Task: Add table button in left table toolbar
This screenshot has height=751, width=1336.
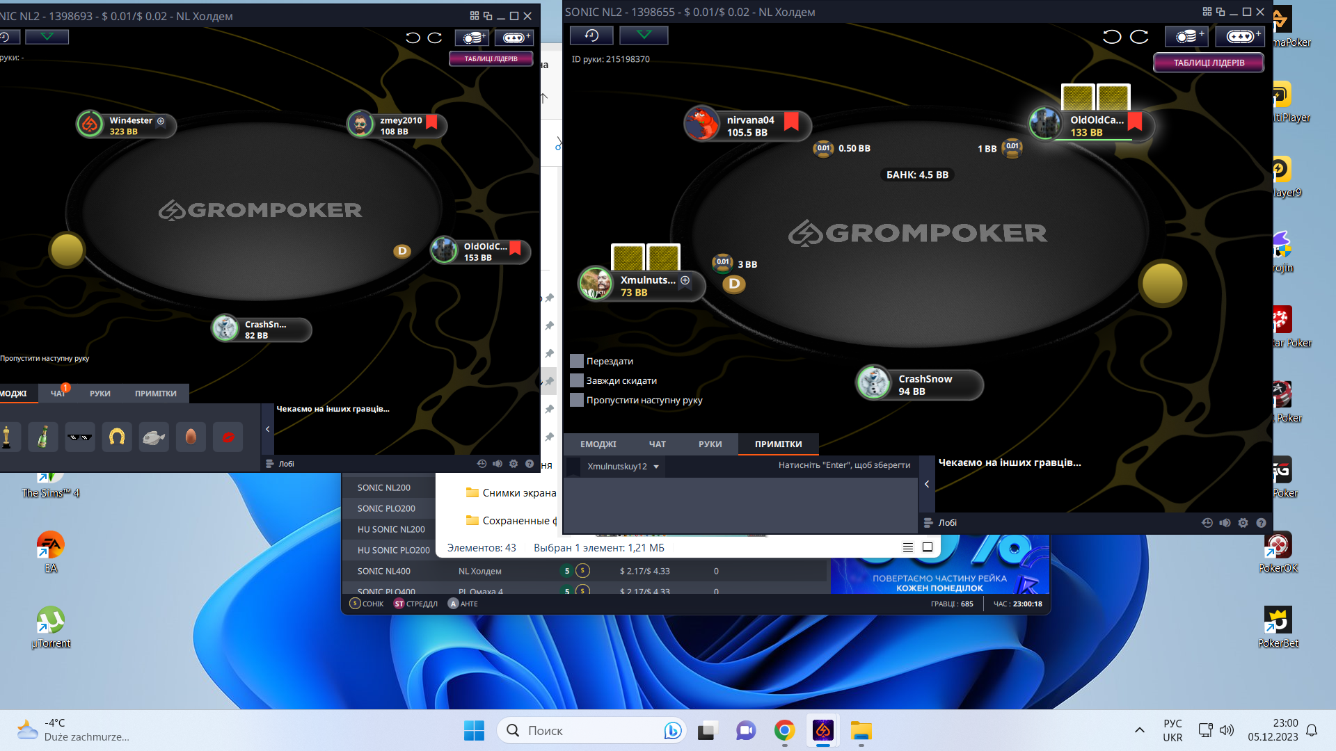Action: pos(516,38)
